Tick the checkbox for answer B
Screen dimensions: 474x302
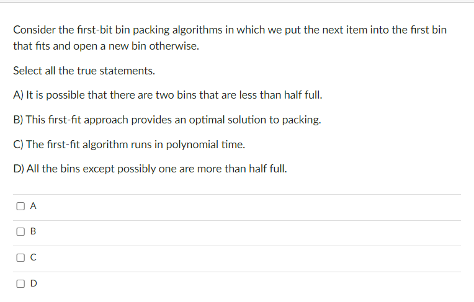[x=20, y=231]
